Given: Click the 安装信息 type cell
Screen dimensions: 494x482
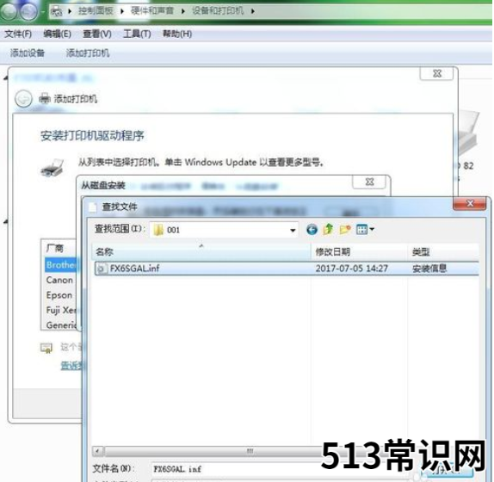Looking at the screenshot, I should [x=429, y=269].
